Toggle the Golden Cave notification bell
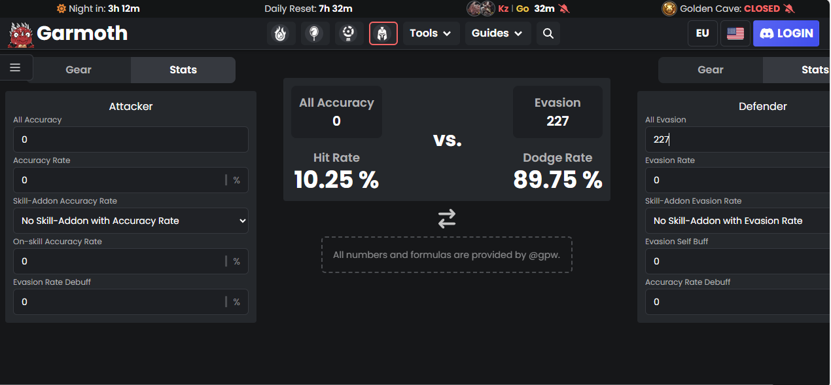831x385 pixels. (790, 9)
